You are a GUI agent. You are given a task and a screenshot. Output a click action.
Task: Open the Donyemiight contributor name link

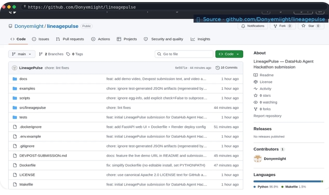275,159
